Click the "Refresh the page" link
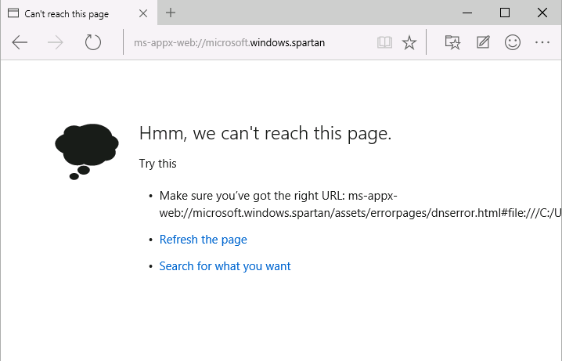The height and width of the screenshot is (361, 562). (x=203, y=240)
